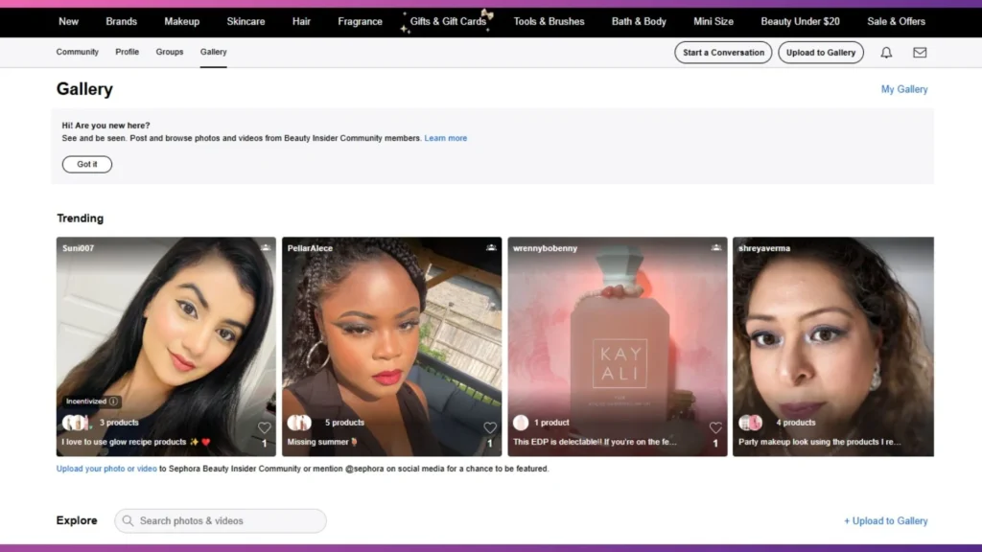
Task: Open the notifications bell icon
Action: tap(886, 53)
